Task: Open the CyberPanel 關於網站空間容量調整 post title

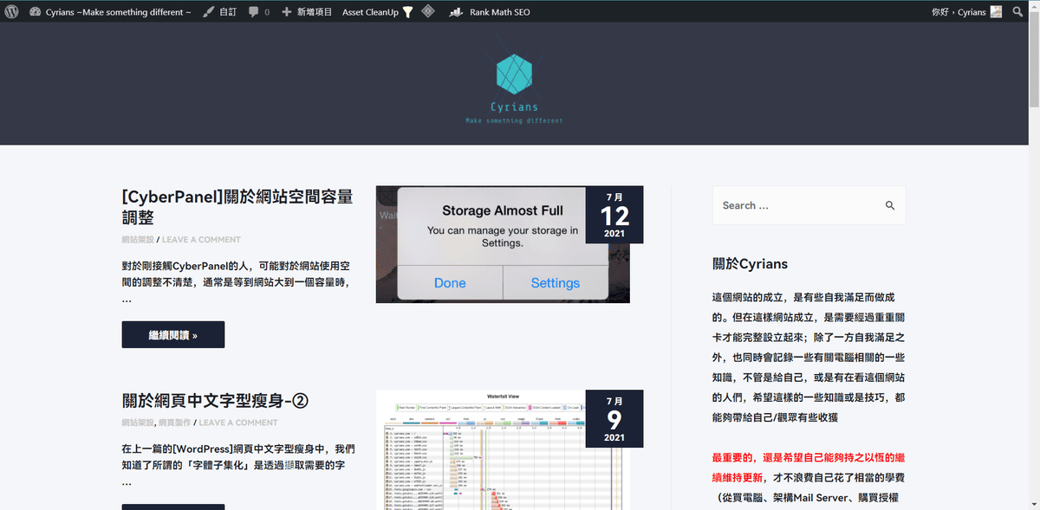Action: point(237,206)
